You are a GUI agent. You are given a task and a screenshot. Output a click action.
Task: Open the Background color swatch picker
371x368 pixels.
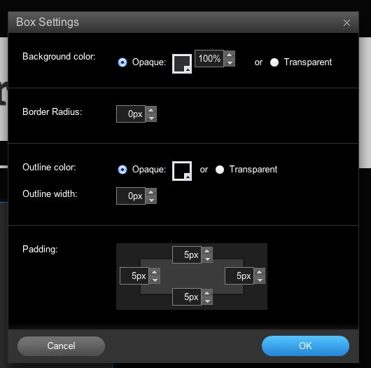[182, 64]
